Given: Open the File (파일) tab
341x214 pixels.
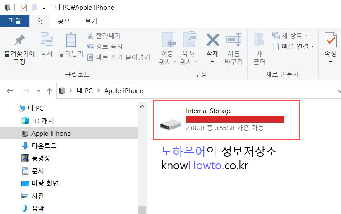Looking at the screenshot, I should [x=15, y=21].
